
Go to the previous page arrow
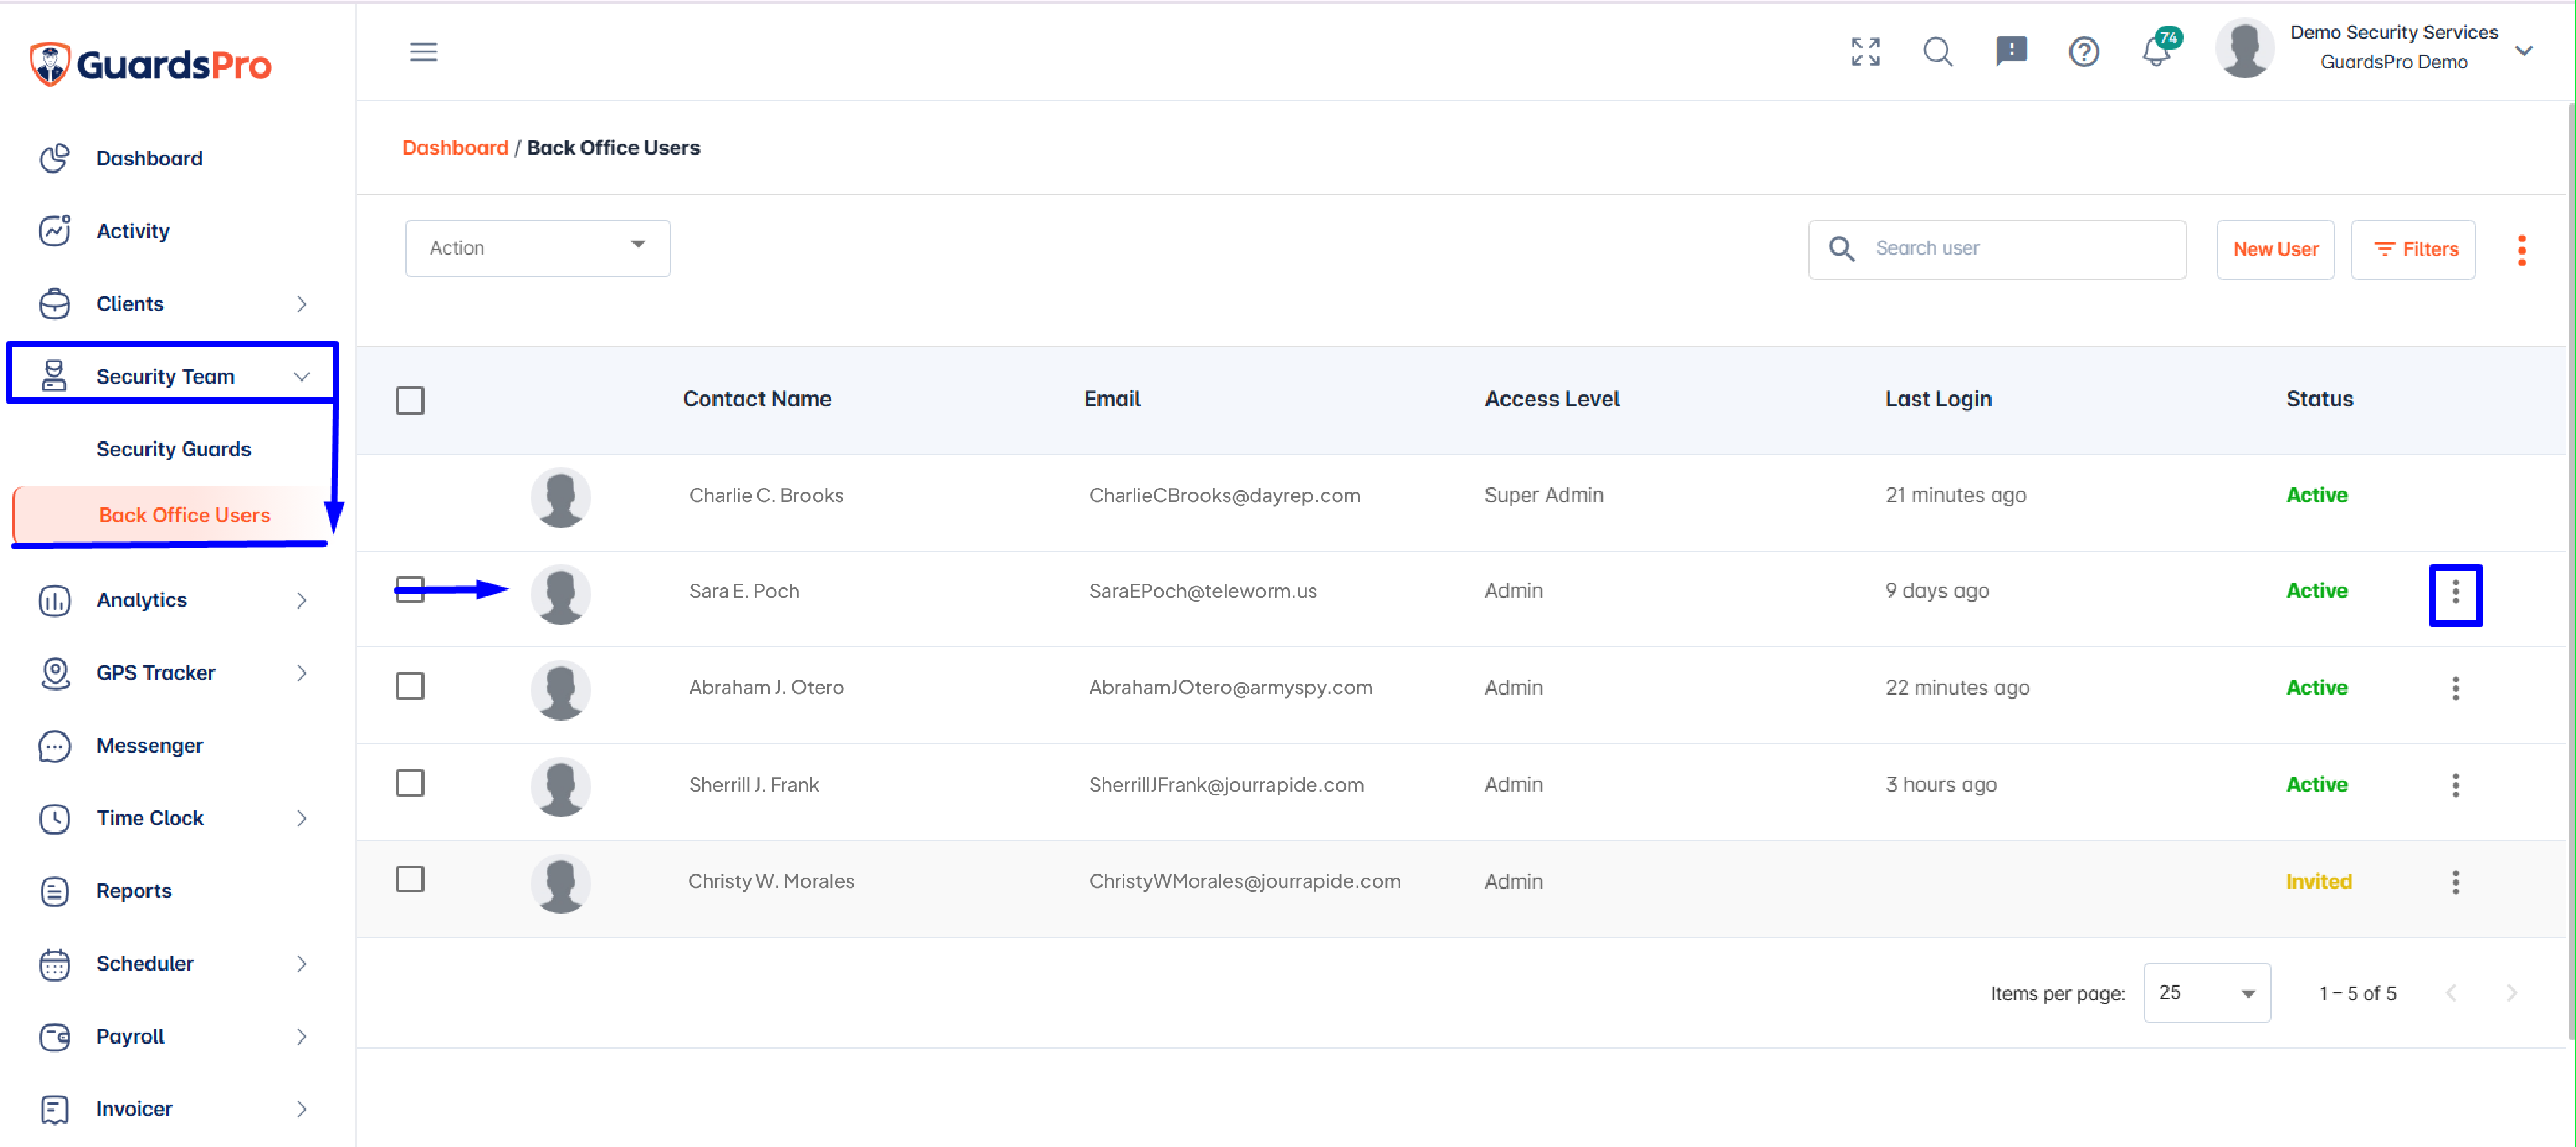coord(2450,993)
